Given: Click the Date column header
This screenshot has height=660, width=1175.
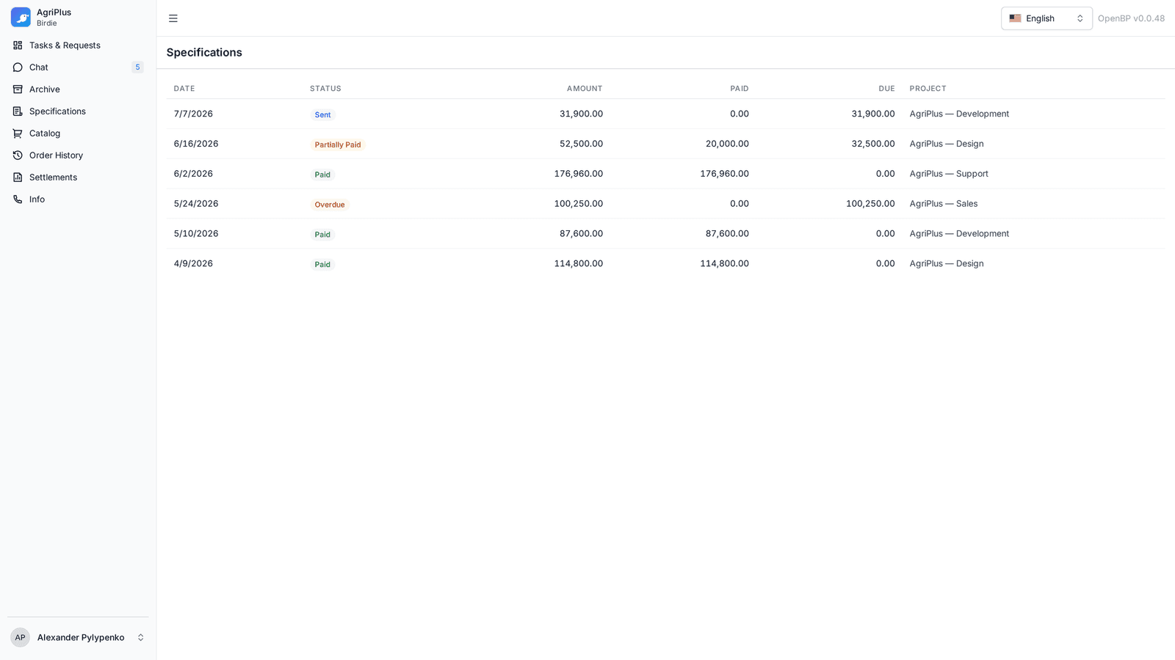Looking at the screenshot, I should 184,89.
